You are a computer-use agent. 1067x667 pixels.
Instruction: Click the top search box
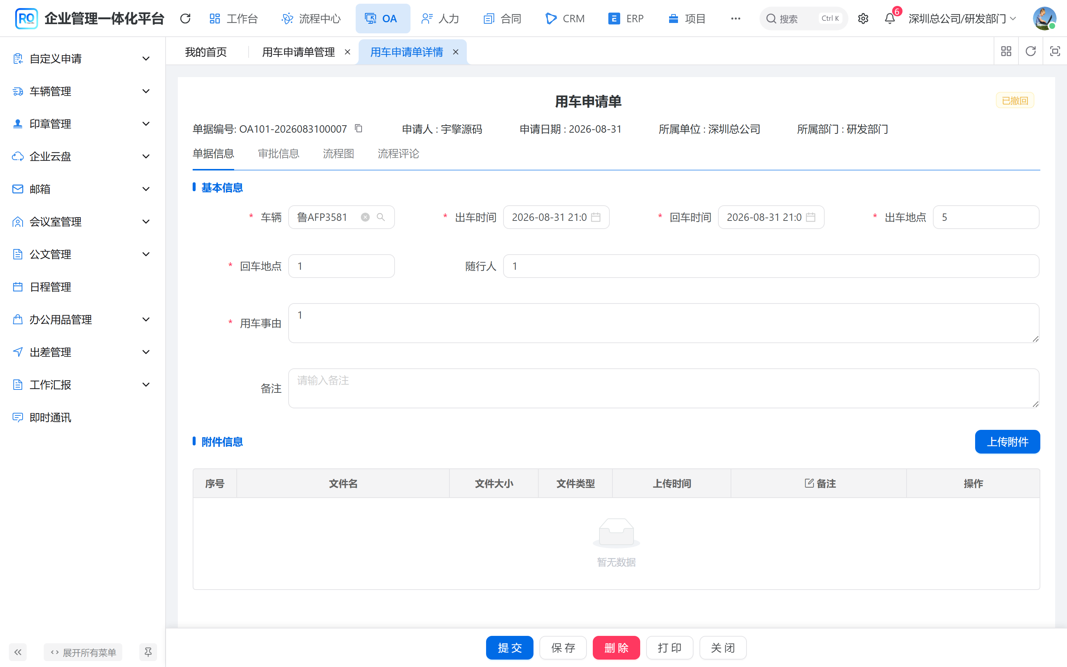[803, 19]
